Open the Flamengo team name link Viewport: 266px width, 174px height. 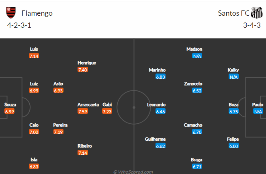(x=37, y=13)
